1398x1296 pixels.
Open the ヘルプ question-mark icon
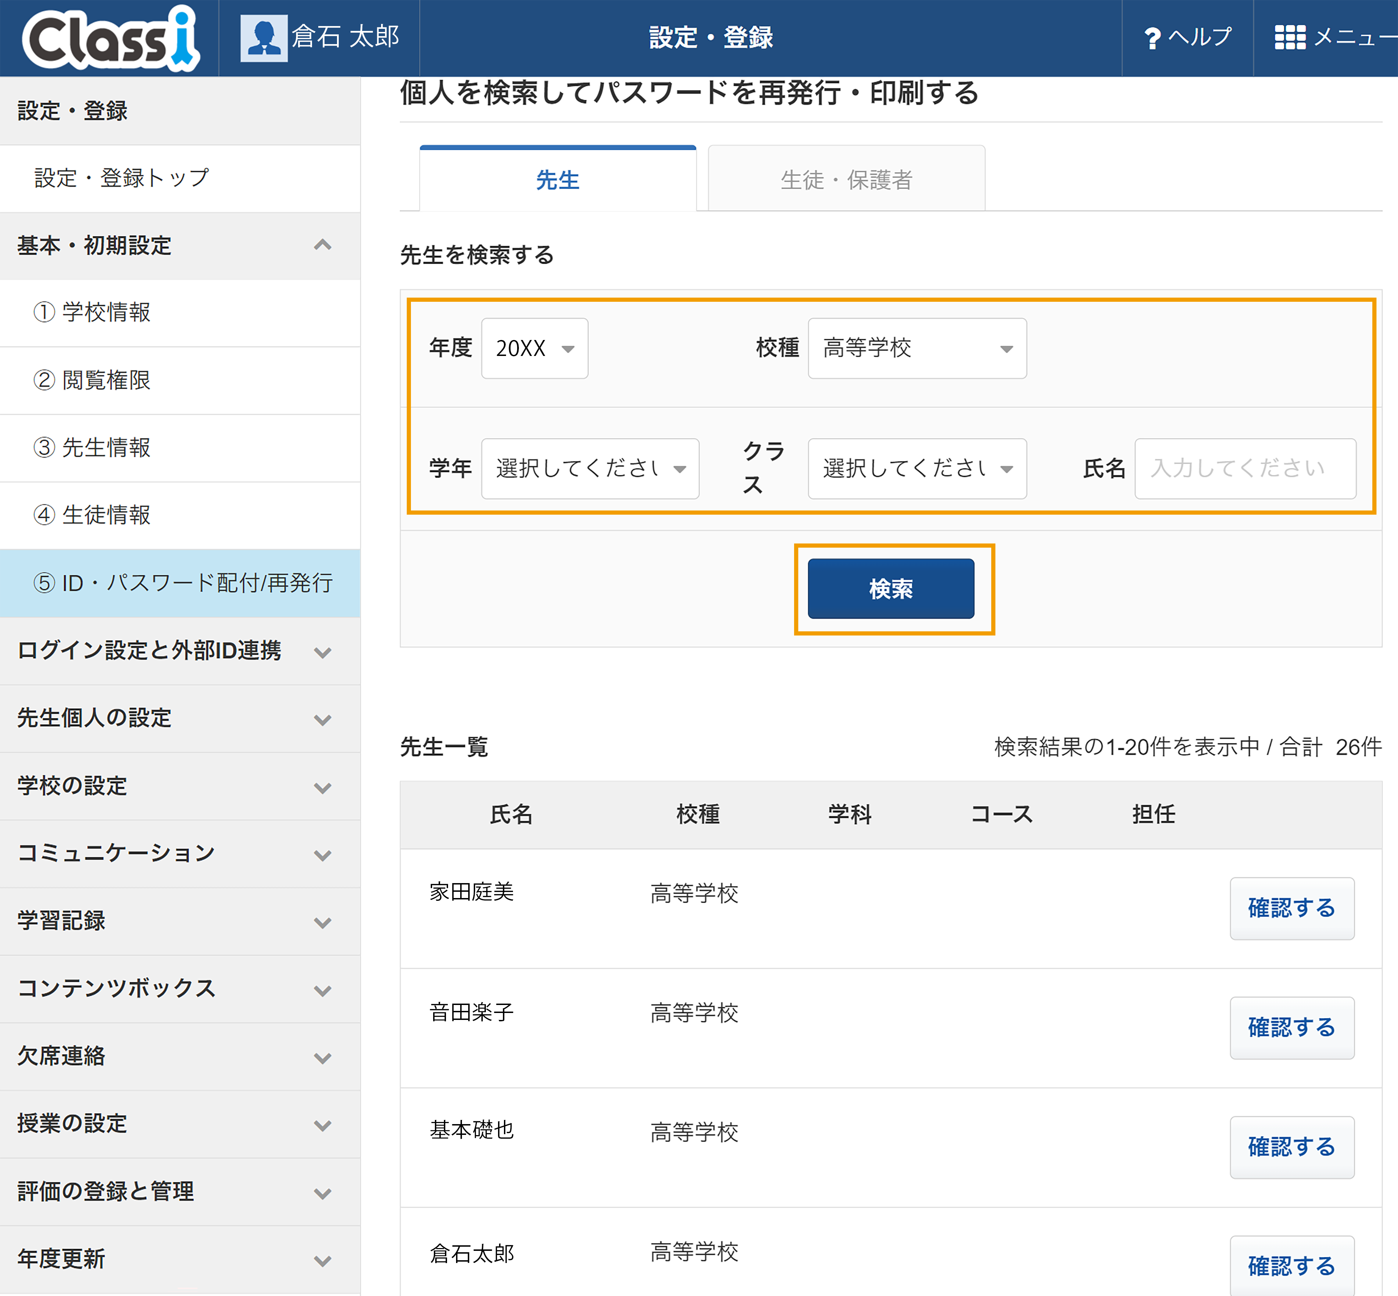click(x=1151, y=38)
